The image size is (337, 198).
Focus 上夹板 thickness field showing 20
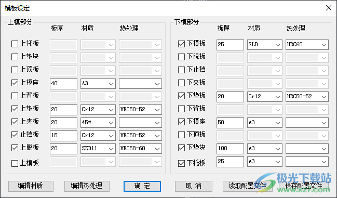point(63,123)
